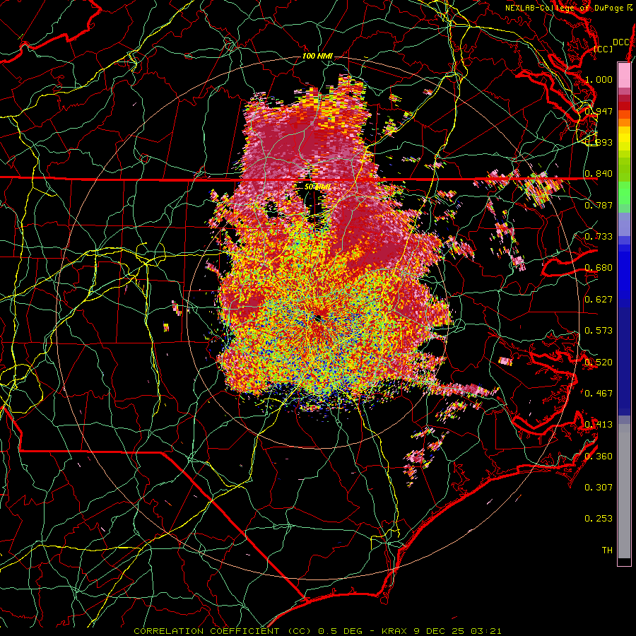Click the 0.573 legend value
This screenshot has height=636, width=636.
click(599, 331)
